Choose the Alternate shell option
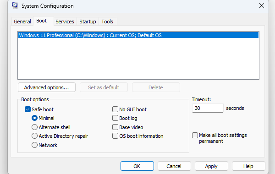275x174 pixels. click(x=34, y=127)
